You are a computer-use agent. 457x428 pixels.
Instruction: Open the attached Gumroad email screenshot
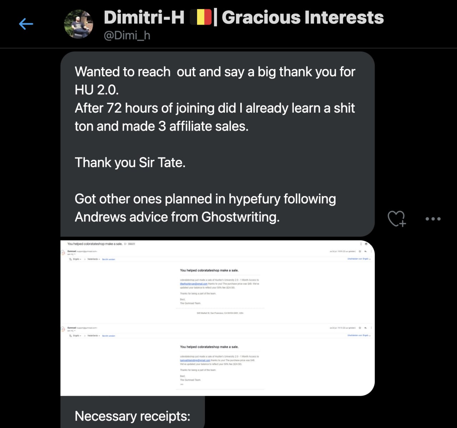[217, 318]
